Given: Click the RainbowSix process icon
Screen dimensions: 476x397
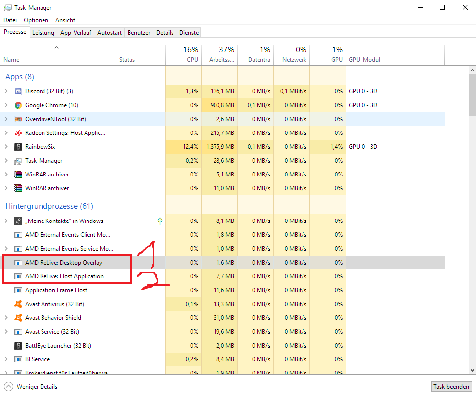Looking at the screenshot, I should [x=18, y=147].
